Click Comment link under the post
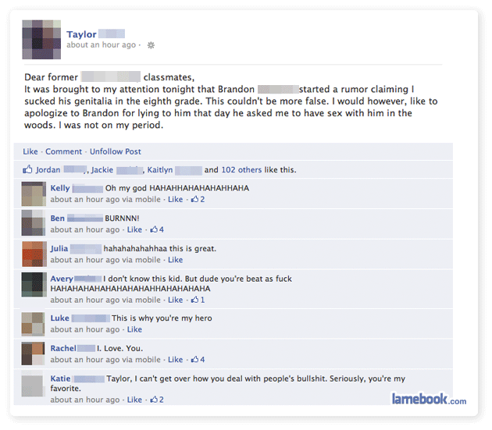The width and height of the screenshot is (492, 430). coord(64,151)
